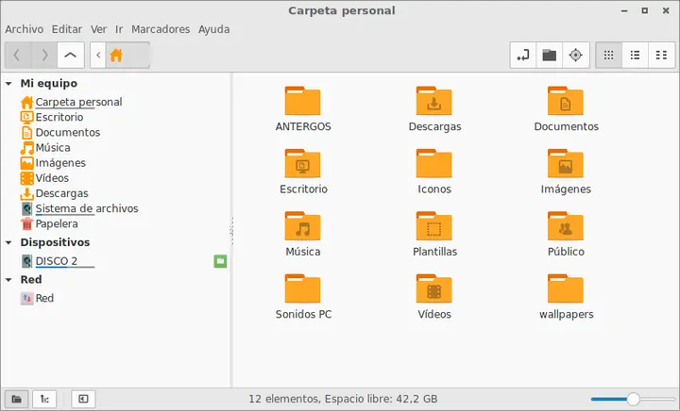This screenshot has width=680, height=411.
Task: Select the Imágenes folder icon in main pane
Action: click(x=566, y=163)
